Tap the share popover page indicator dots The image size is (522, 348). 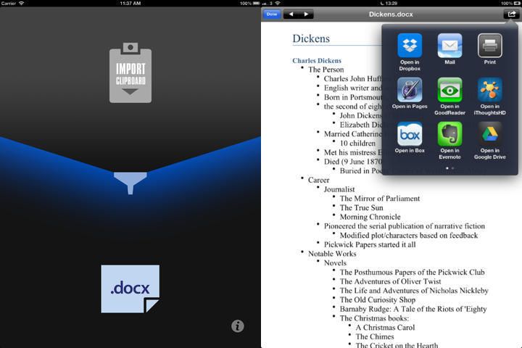[x=449, y=168]
